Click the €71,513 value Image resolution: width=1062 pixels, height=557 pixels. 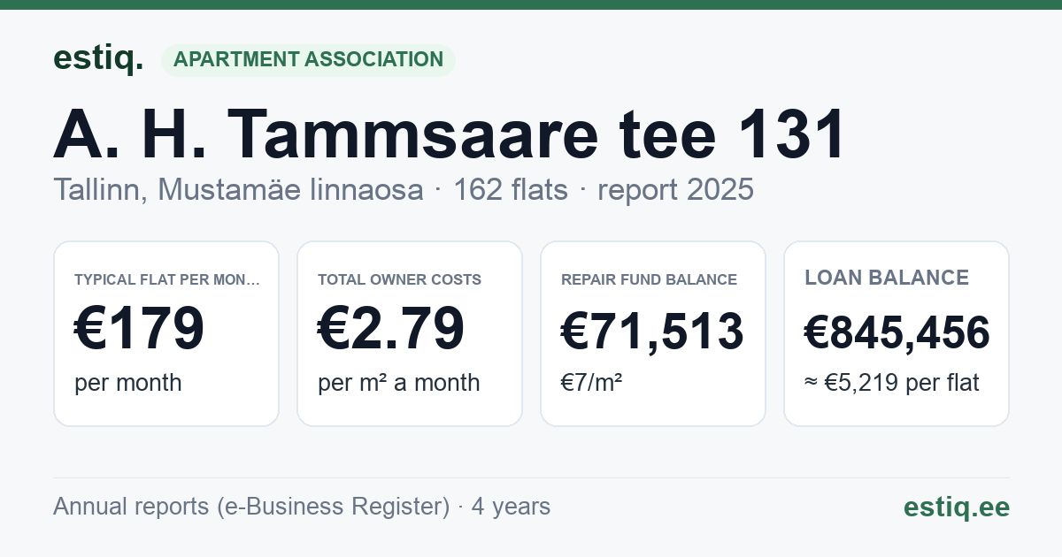coord(652,332)
